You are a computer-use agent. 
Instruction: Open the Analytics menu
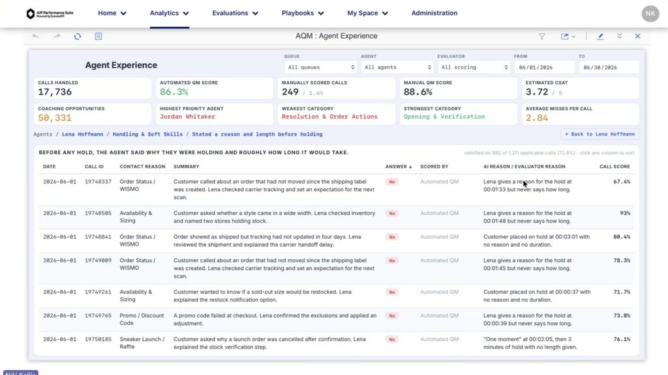[x=169, y=13]
